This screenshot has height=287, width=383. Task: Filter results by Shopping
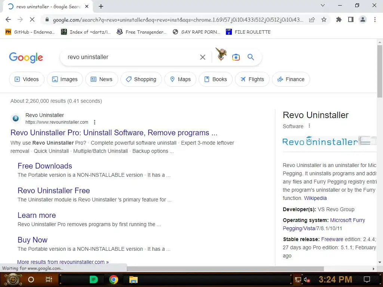[141, 79]
